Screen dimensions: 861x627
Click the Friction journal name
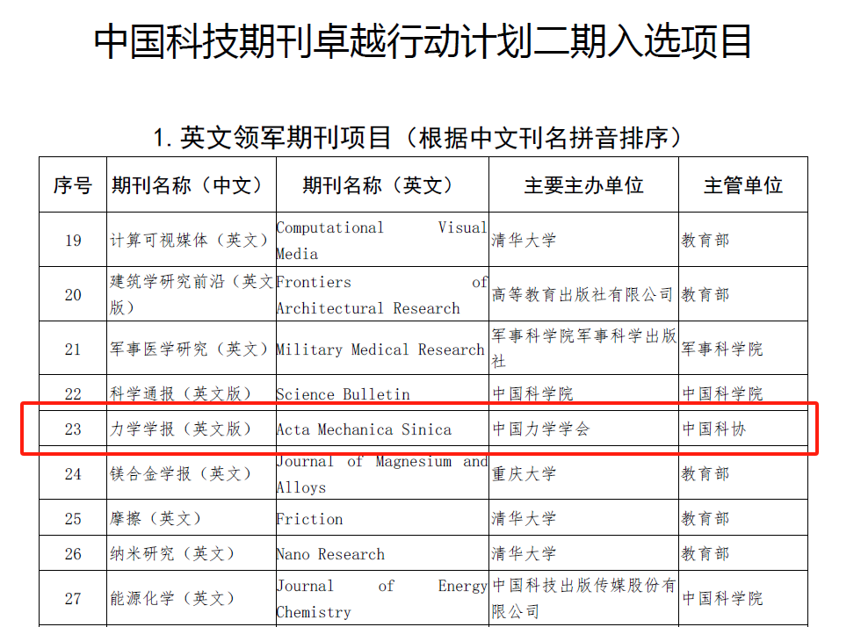[309, 519]
